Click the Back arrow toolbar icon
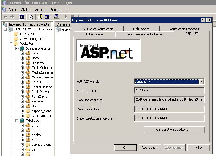 [5, 17]
